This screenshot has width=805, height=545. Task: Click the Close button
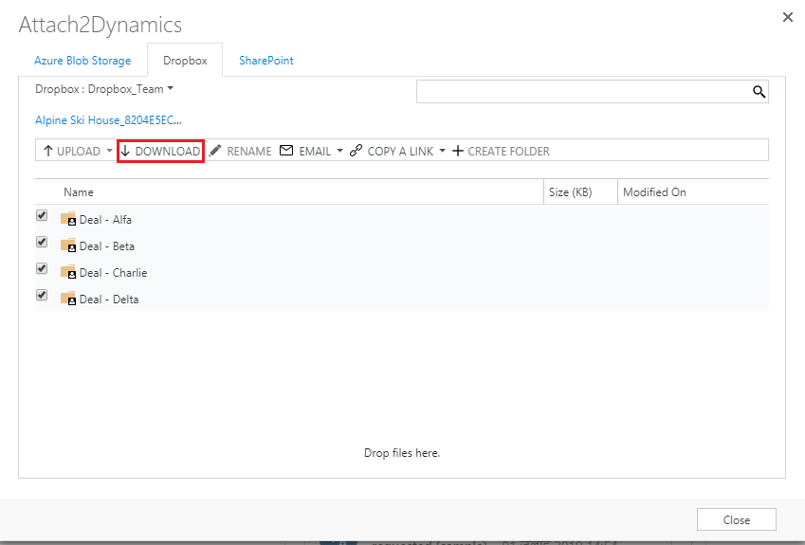pyautogui.click(x=736, y=519)
